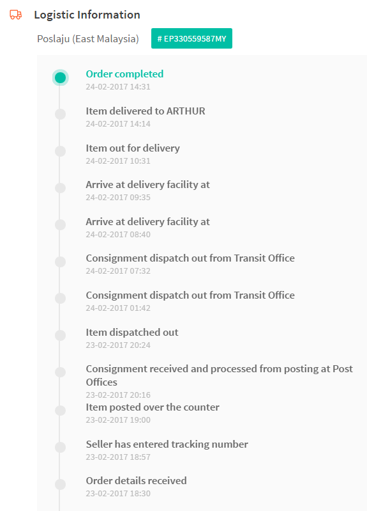Click the Consignment received at Post Offices dot
The height and width of the screenshot is (511, 367).
[x=60, y=372]
